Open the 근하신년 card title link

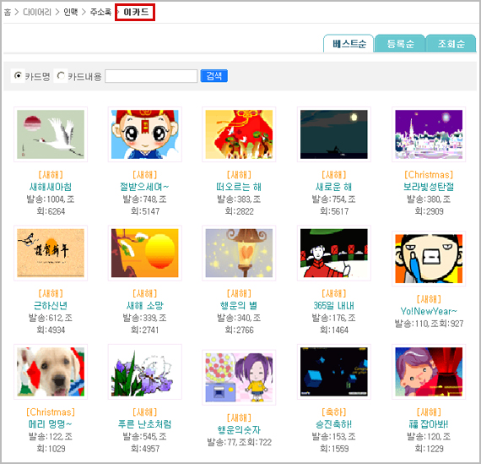[51, 305]
